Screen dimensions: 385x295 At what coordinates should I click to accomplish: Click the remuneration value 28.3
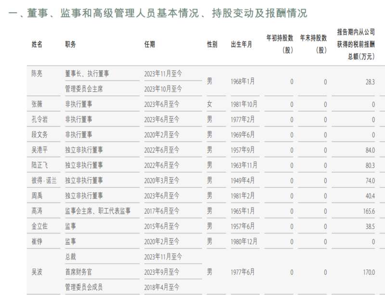tap(370, 82)
